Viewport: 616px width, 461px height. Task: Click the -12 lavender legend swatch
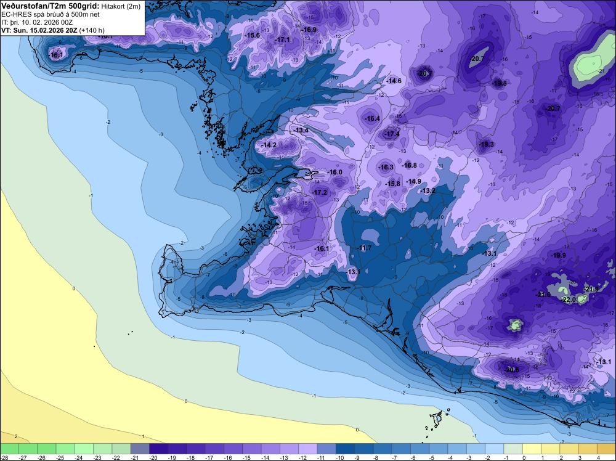tap(308, 449)
